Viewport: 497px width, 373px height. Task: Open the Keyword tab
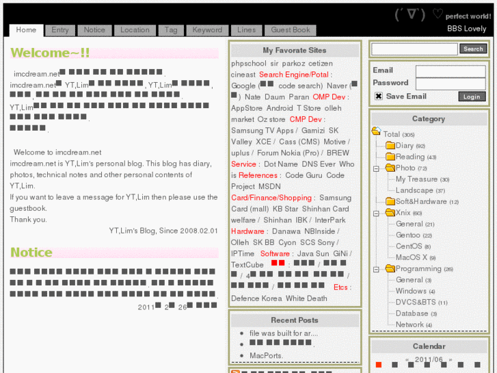point(207,30)
